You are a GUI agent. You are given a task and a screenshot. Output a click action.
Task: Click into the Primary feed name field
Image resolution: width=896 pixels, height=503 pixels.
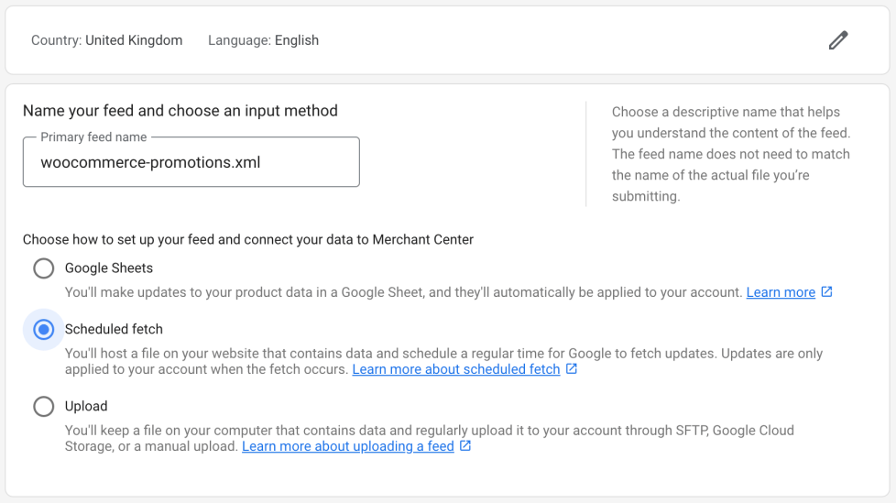point(191,163)
